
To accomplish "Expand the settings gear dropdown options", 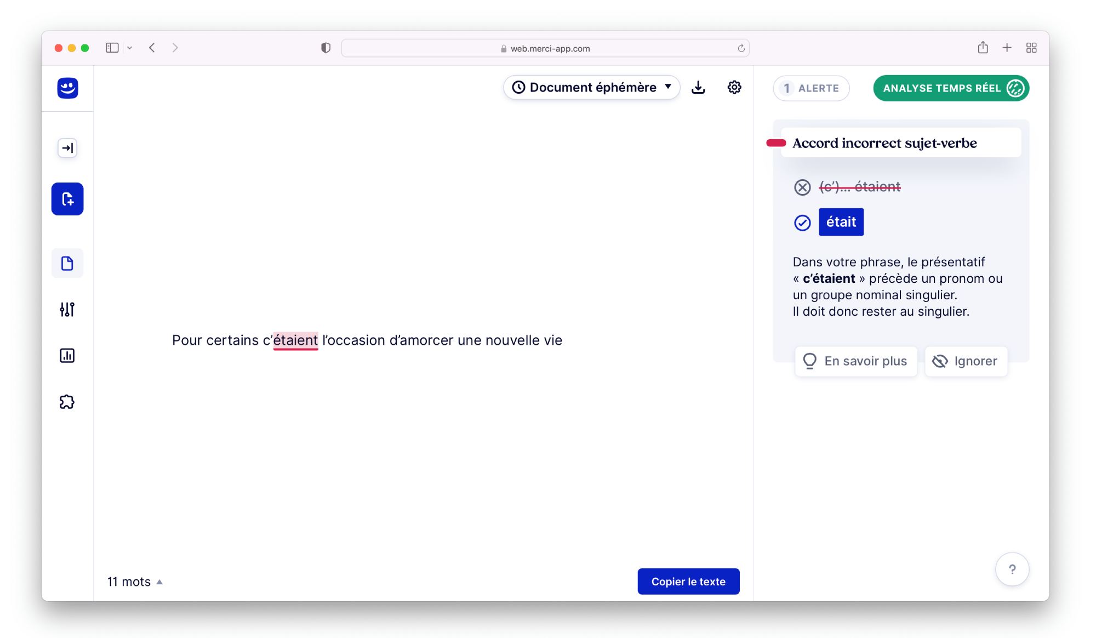I will pyautogui.click(x=733, y=87).
